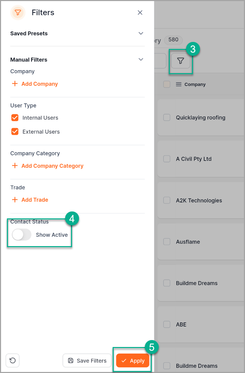Click the orange funnel icon beside Filters title

pyautogui.click(x=18, y=13)
